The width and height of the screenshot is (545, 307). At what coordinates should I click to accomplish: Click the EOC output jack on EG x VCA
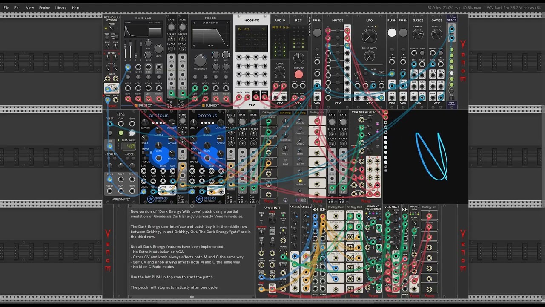pos(148,67)
